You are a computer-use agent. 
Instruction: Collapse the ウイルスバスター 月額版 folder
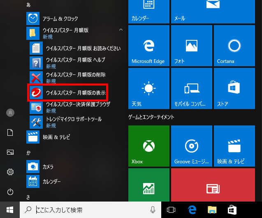pyautogui.click(x=121, y=30)
